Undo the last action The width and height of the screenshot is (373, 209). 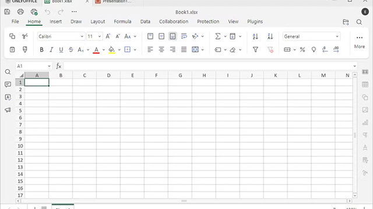click(x=48, y=12)
